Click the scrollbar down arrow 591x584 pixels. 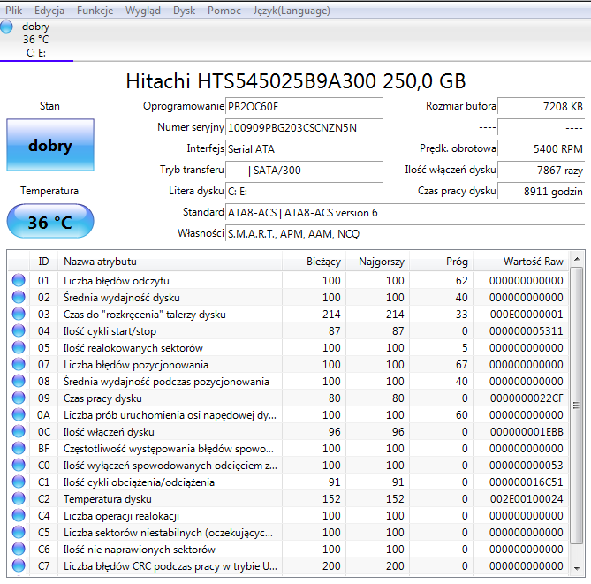pos(576,568)
